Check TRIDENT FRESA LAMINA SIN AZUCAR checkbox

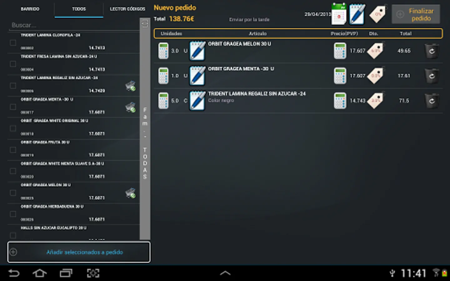point(13,64)
